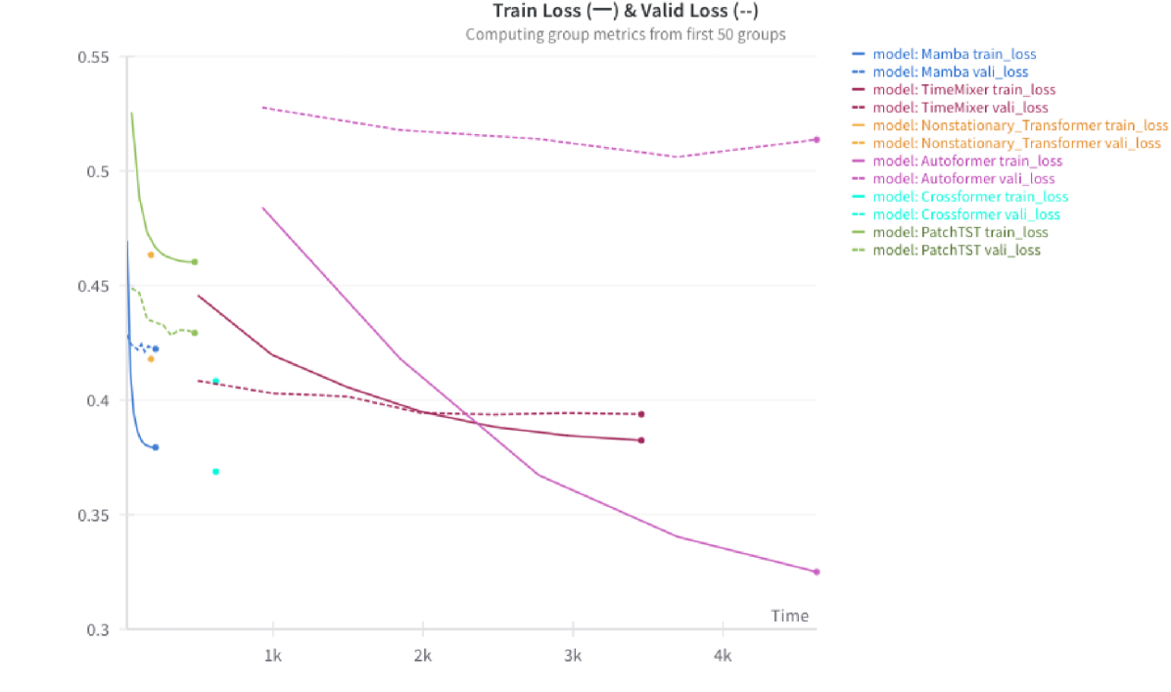This screenshot has height=692, width=1171.
Task: Click the TimeMixer dashed line end marker
Action: pyautogui.click(x=641, y=414)
